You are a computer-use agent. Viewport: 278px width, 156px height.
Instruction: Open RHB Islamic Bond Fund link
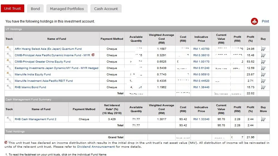pyautogui.click(x=30, y=87)
